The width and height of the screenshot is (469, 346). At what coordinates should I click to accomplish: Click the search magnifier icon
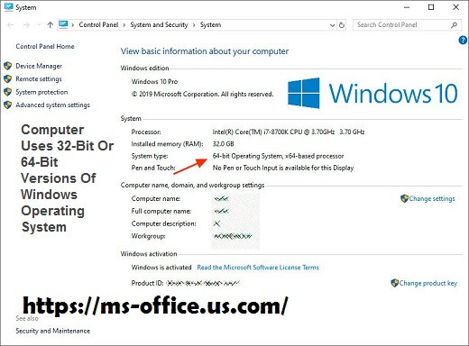(454, 25)
